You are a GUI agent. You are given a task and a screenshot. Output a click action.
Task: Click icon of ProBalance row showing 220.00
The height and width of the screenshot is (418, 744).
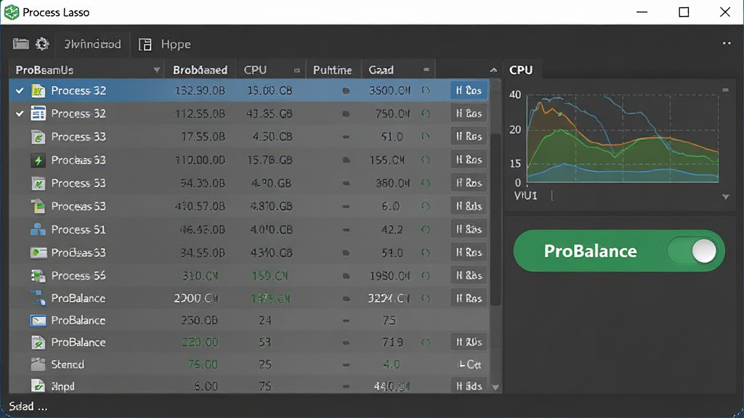coord(38,343)
